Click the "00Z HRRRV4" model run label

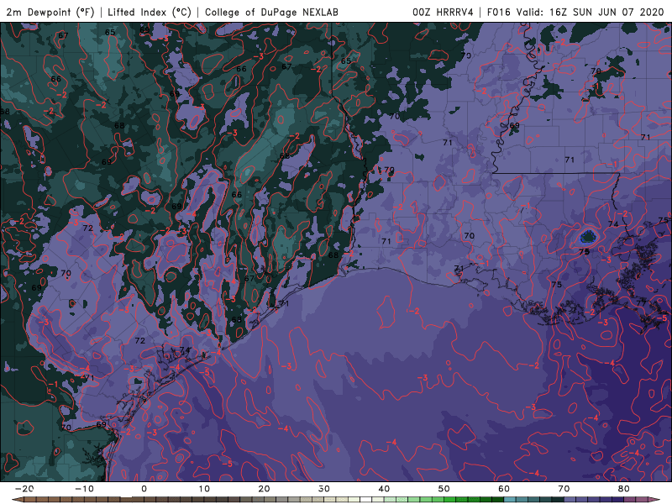(x=443, y=12)
